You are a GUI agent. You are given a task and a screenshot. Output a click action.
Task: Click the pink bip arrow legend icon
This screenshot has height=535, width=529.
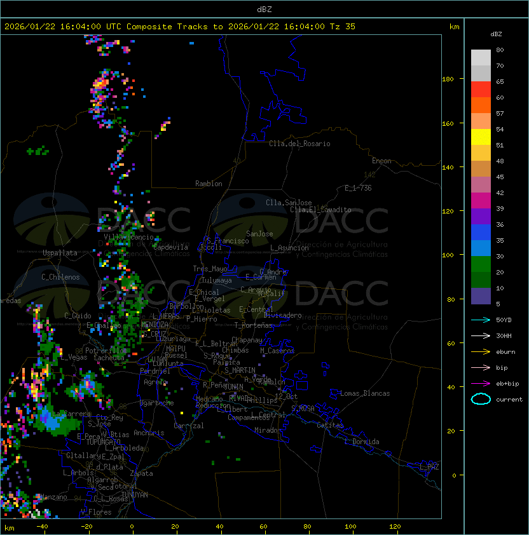coord(481,368)
